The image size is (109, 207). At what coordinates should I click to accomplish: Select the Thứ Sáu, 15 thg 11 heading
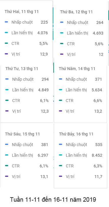(22, 134)
